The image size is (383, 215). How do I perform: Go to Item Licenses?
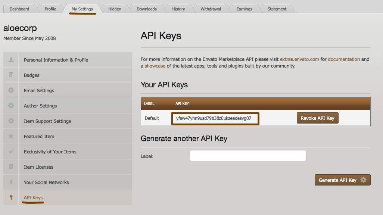tap(68, 167)
